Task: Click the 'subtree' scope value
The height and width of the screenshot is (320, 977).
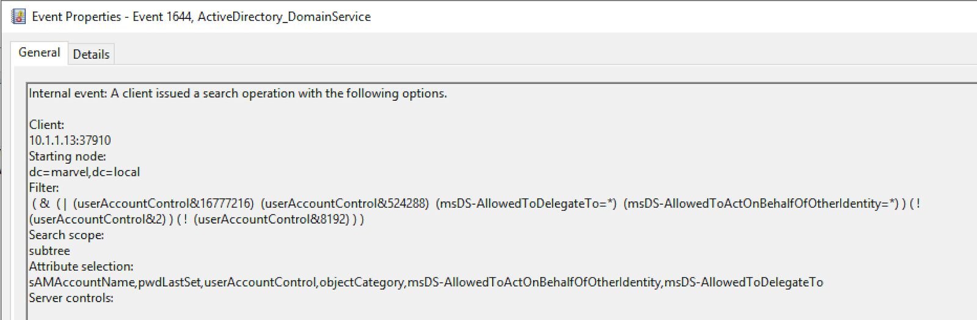Action: point(49,251)
